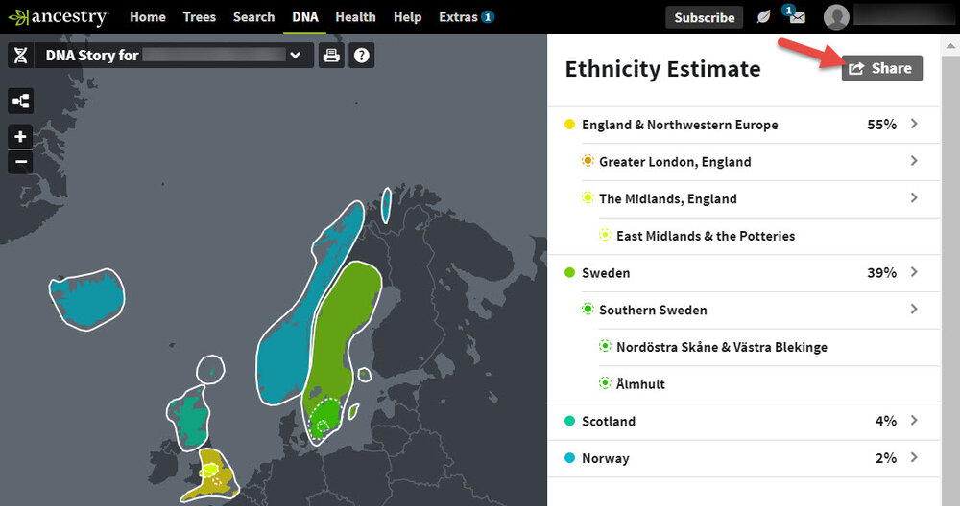Select the Sweden row label
This screenshot has width=960, height=506.
tap(606, 273)
